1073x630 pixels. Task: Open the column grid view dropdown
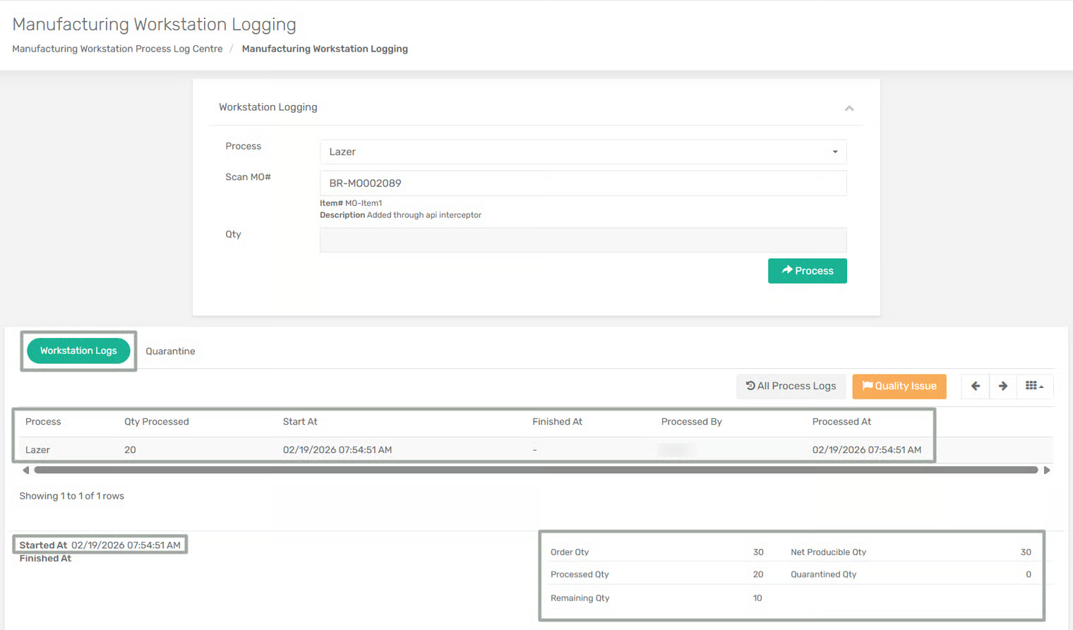coord(1034,386)
